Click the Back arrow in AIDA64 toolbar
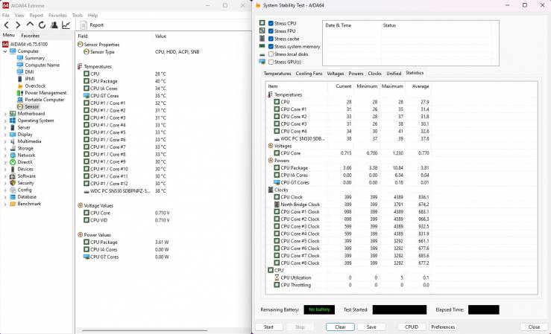This screenshot has height=334, width=551. click(x=6, y=25)
